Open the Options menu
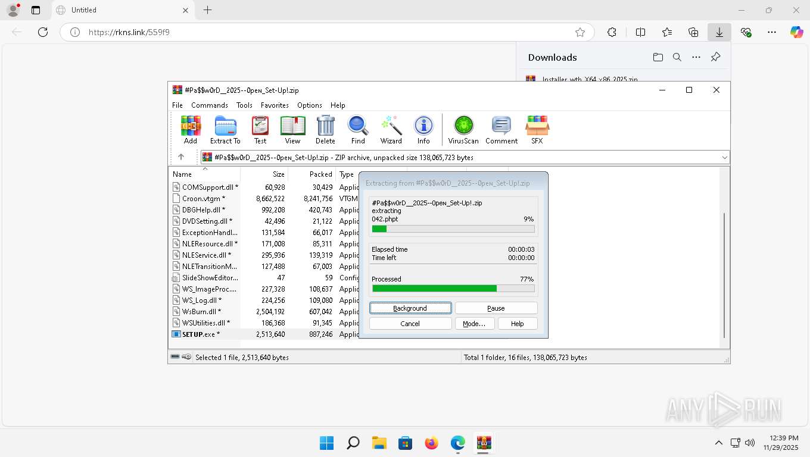The image size is (810, 457). pos(310,105)
